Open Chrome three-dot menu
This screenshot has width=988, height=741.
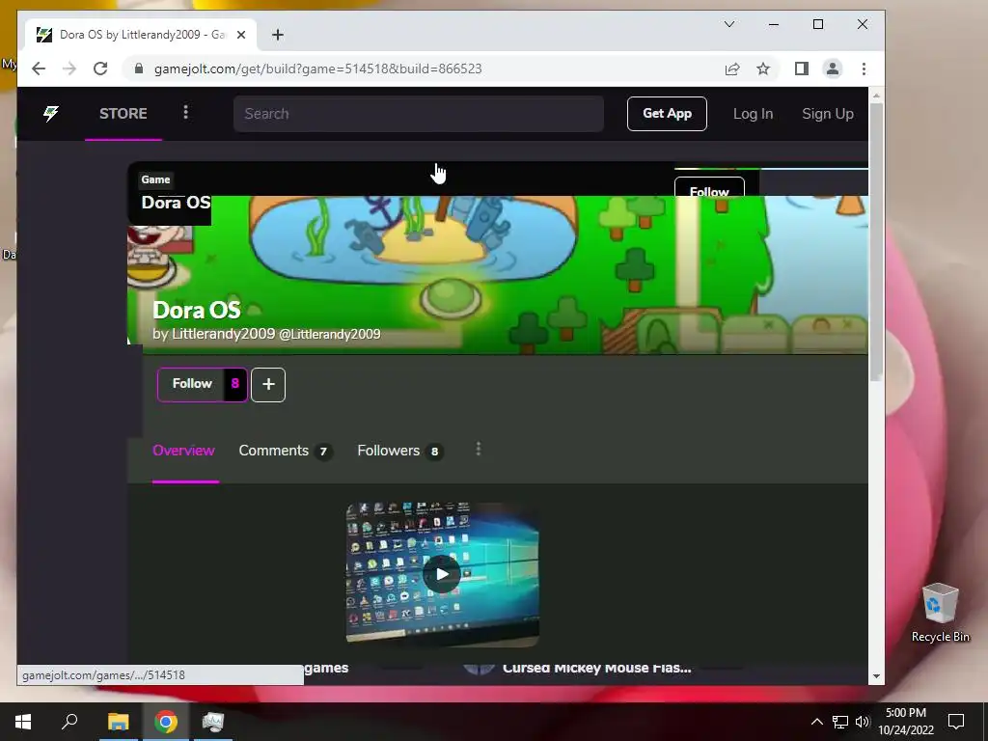coord(864,69)
